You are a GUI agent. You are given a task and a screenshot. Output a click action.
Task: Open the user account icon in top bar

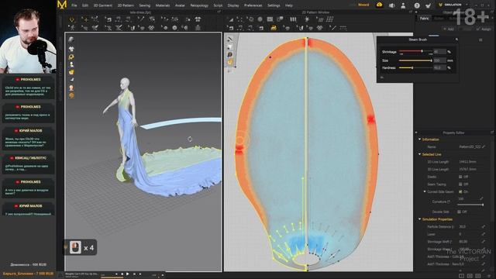pyautogui.click(x=403, y=5)
